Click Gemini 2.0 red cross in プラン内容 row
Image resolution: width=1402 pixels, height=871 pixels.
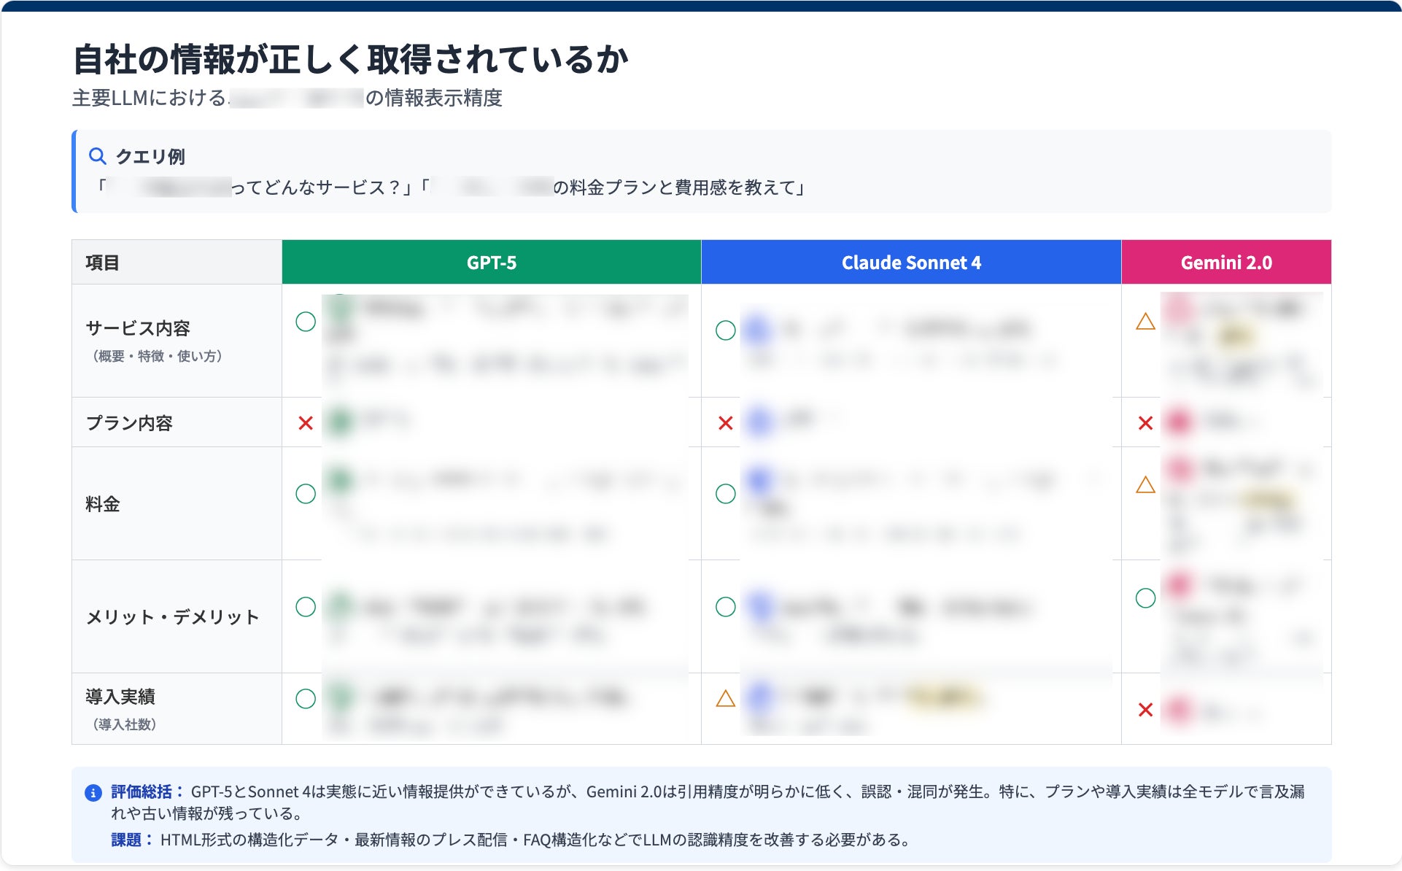pyautogui.click(x=1145, y=423)
